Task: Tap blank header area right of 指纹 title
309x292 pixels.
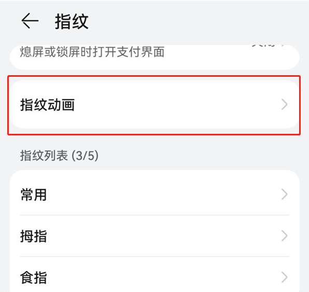Action: point(197,21)
